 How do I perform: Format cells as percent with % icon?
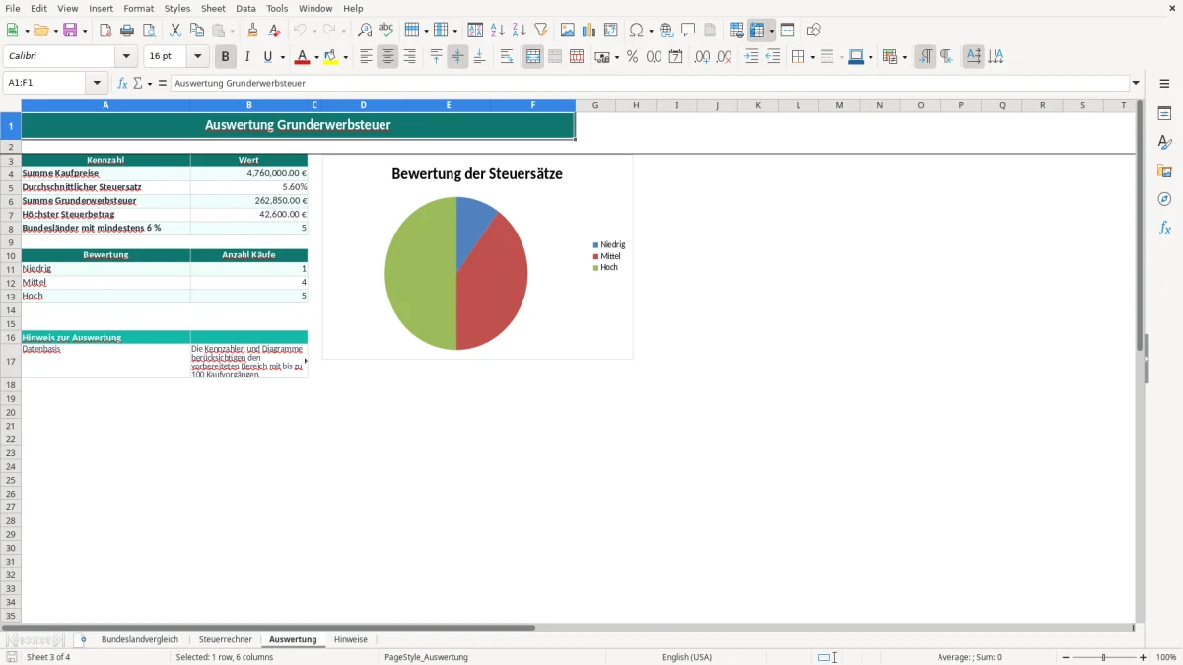coord(632,57)
